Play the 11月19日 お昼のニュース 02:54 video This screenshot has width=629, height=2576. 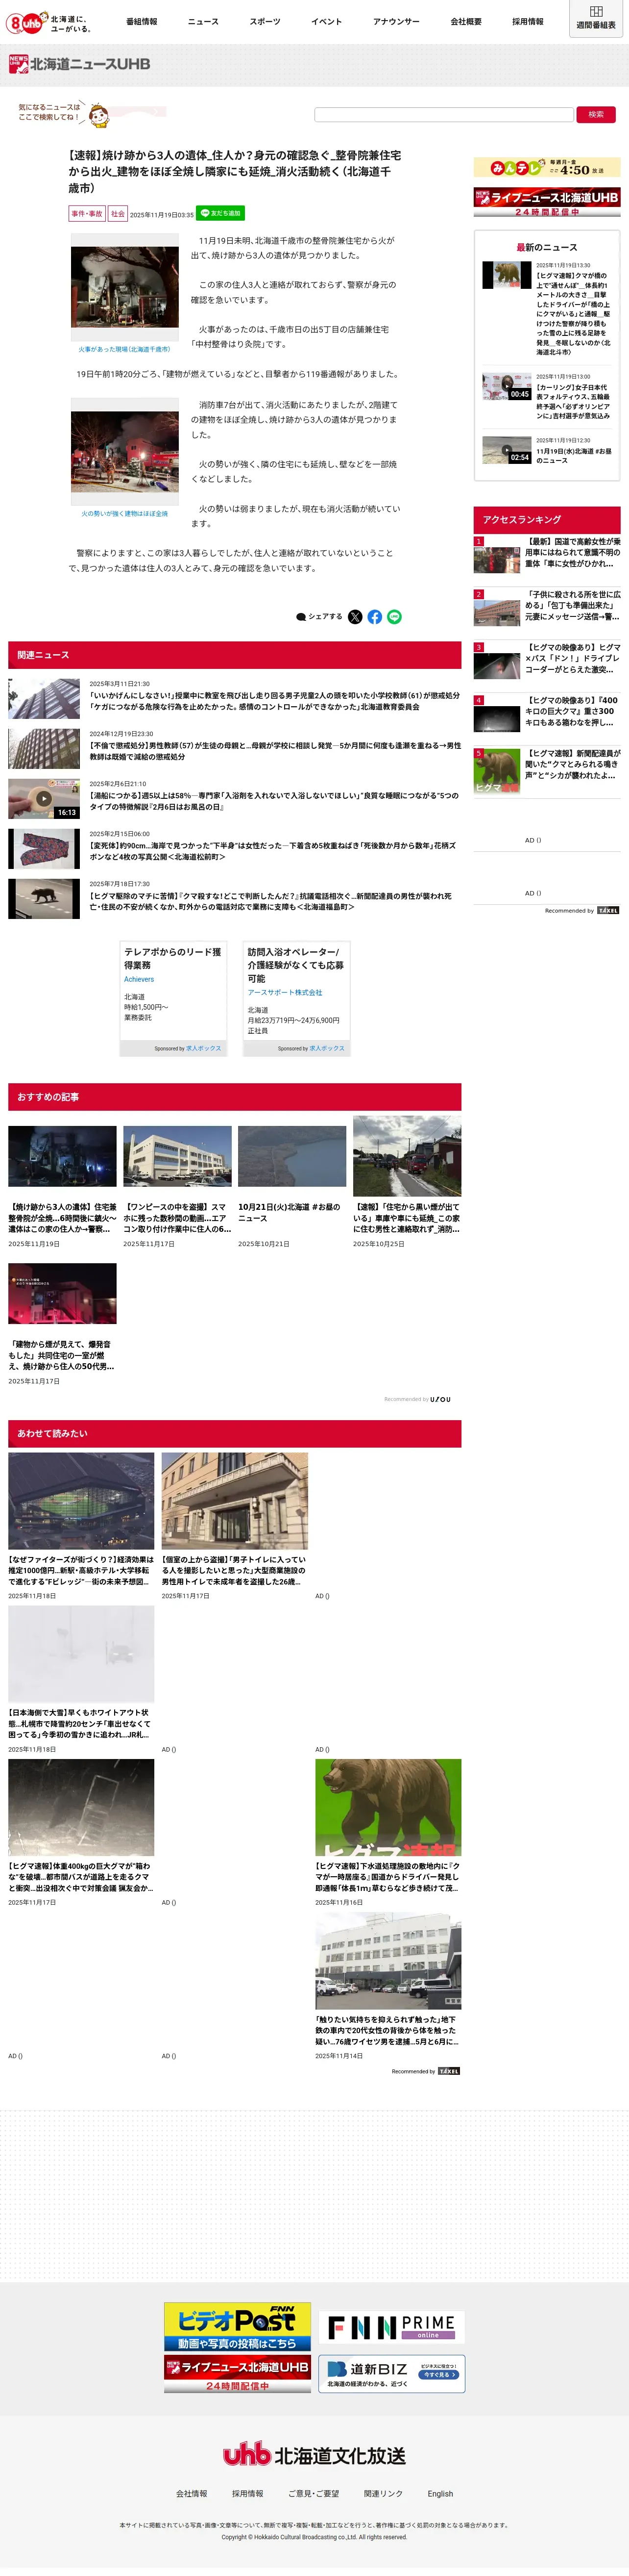click(507, 450)
